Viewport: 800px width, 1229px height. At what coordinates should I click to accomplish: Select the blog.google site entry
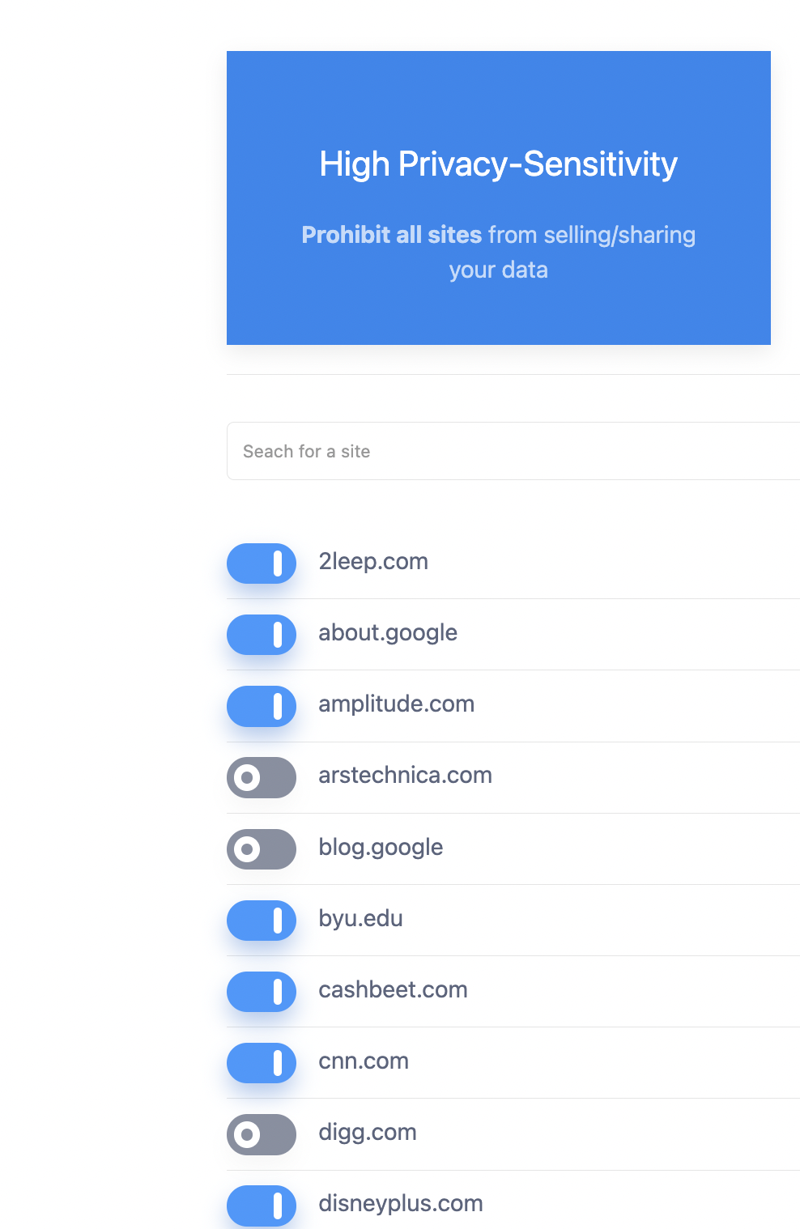[x=381, y=847]
